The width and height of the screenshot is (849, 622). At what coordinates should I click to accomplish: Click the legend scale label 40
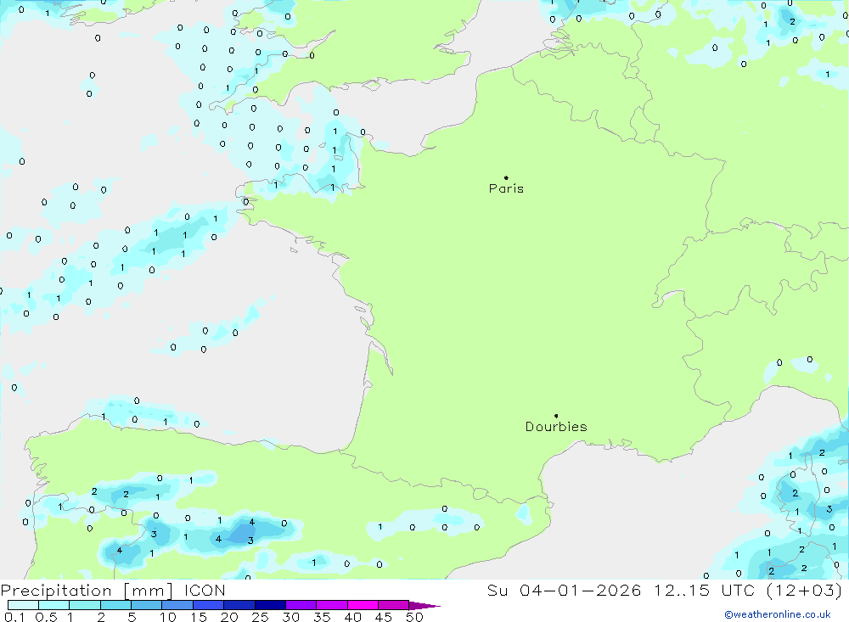click(x=352, y=617)
